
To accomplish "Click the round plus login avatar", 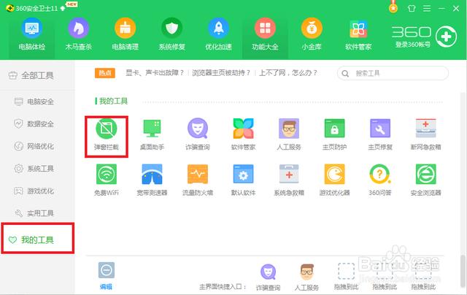I will click(446, 37).
